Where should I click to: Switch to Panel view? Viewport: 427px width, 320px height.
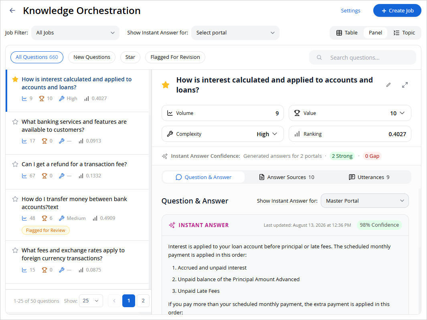pyautogui.click(x=375, y=33)
